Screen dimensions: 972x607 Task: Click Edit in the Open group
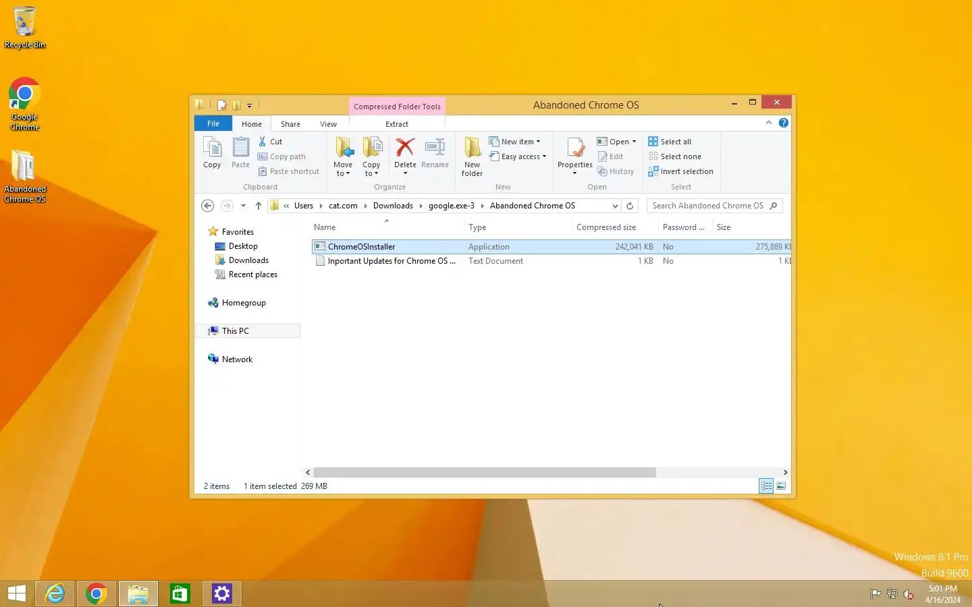pyautogui.click(x=610, y=156)
